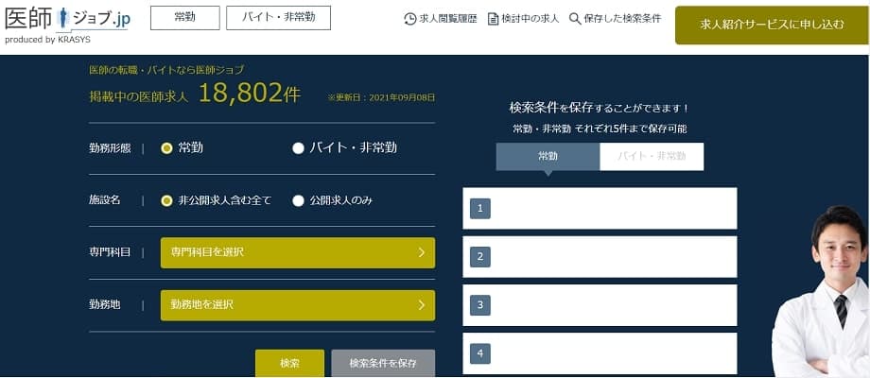Choose the 公開求人のみ radio option
Screen dimensions: 870x378
(x=298, y=200)
